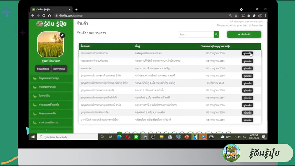Viewport: 295px width, 166px height.
Task: Reload the page using browser refresh icon
Action: (x=44, y=16)
